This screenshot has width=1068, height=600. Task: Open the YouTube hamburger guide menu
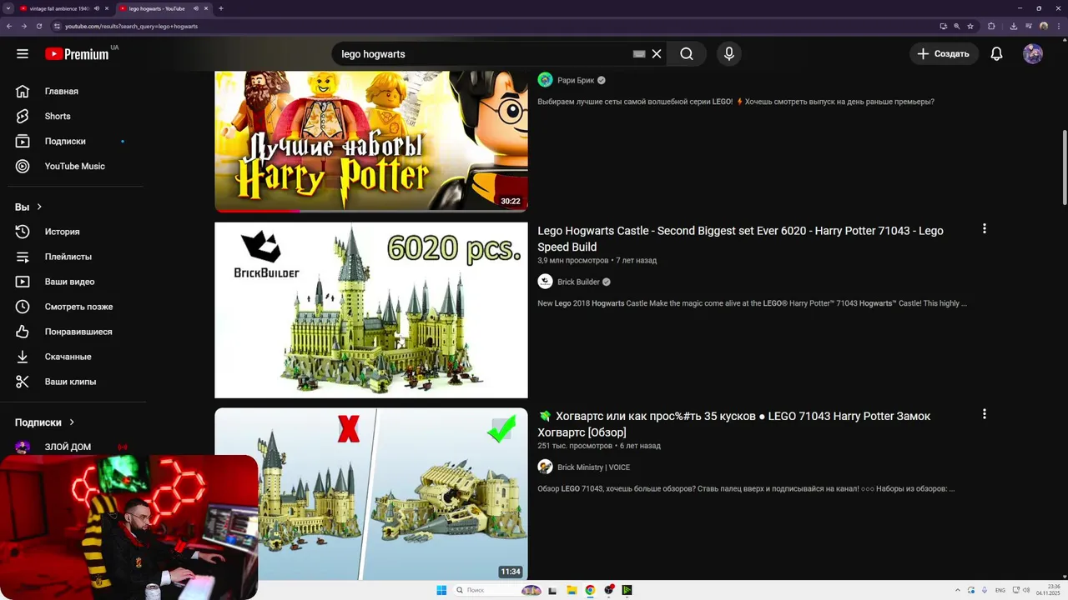tap(23, 54)
